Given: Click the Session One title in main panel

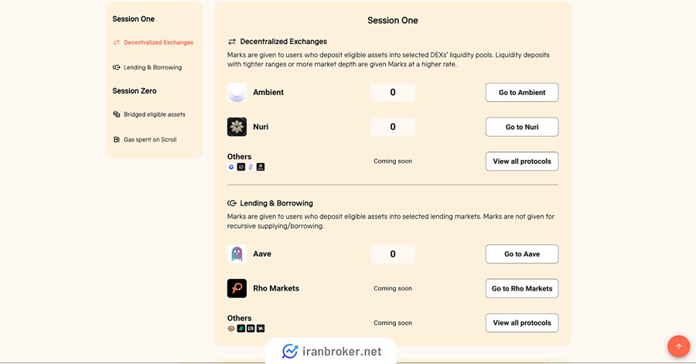Looking at the screenshot, I should [393, 20].
